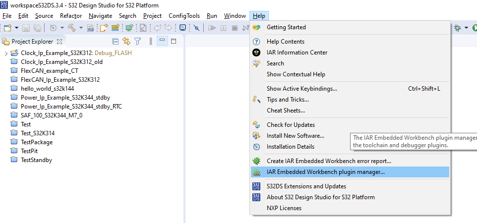Open IAR Information Center entry
The width and height of the screenshot is (477, 223).
pyautogui.click(x=350, y=53)
